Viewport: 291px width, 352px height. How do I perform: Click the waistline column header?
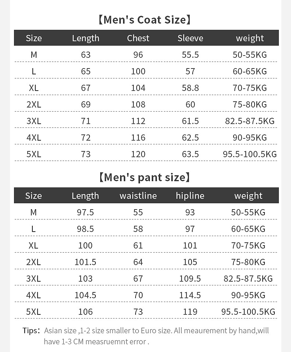[138, 196]
